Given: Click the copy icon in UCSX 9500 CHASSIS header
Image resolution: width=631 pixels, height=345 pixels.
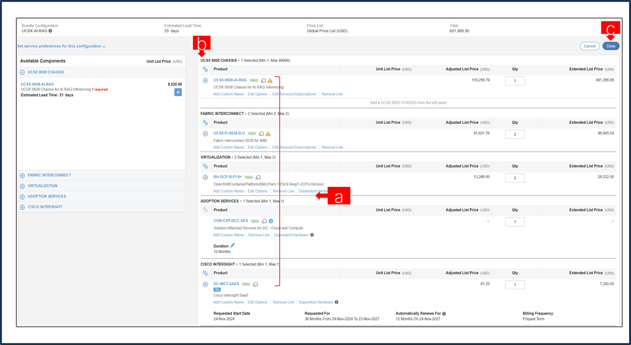Looking at the screenshot, I should click(x=206, y=69).
